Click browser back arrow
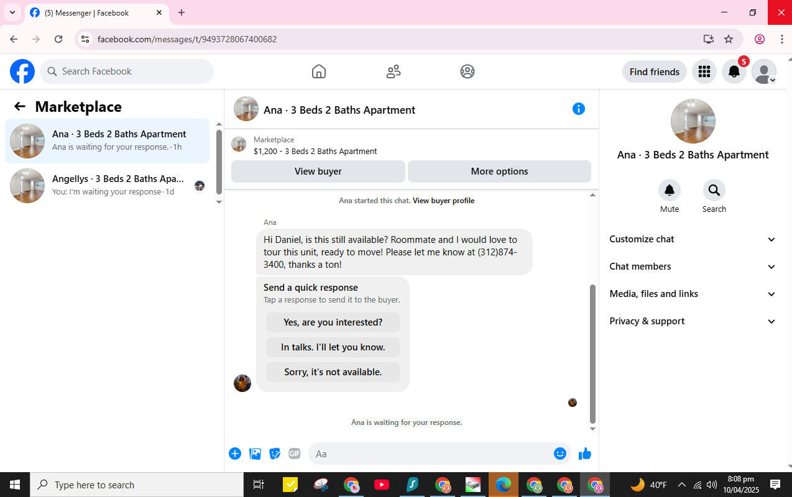 click(14, 39)
